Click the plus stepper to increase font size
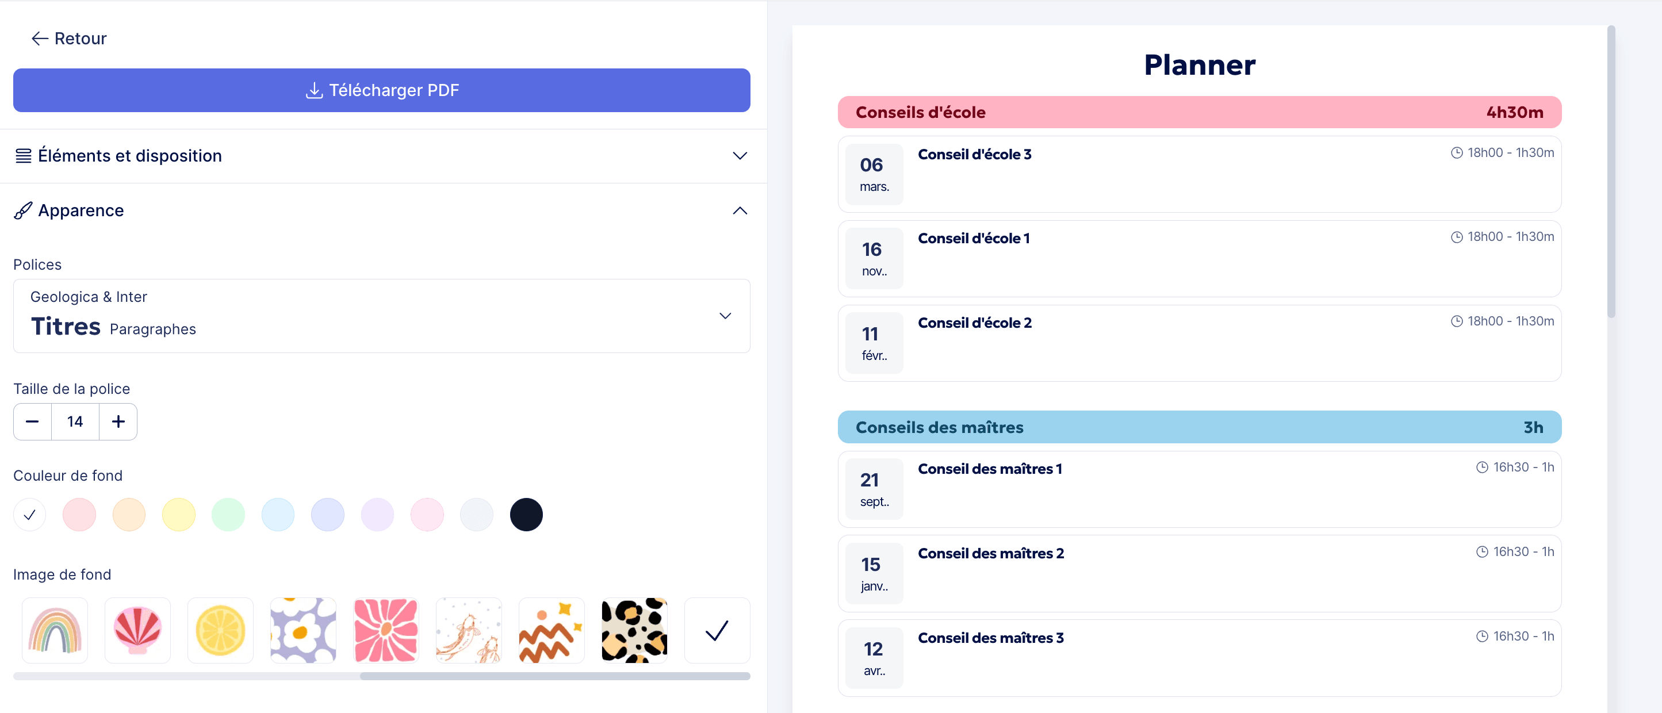Image resolution: width=1662 pixels, height=713 pixels. point(118,421)
